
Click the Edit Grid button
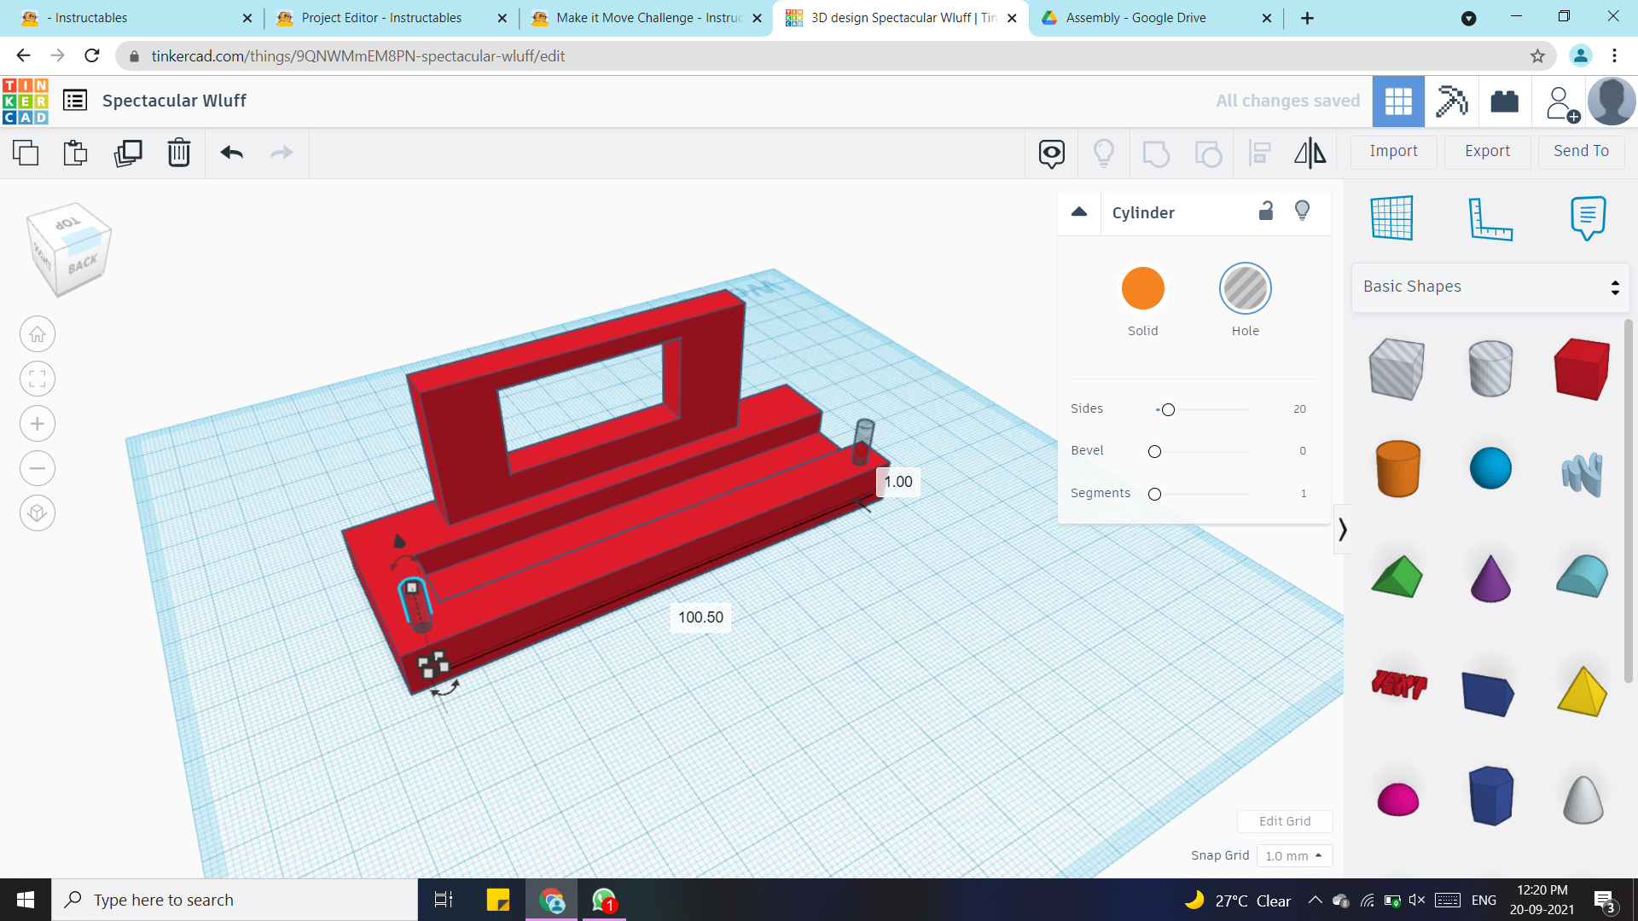pyautogui.click(x=1284, y=821)
